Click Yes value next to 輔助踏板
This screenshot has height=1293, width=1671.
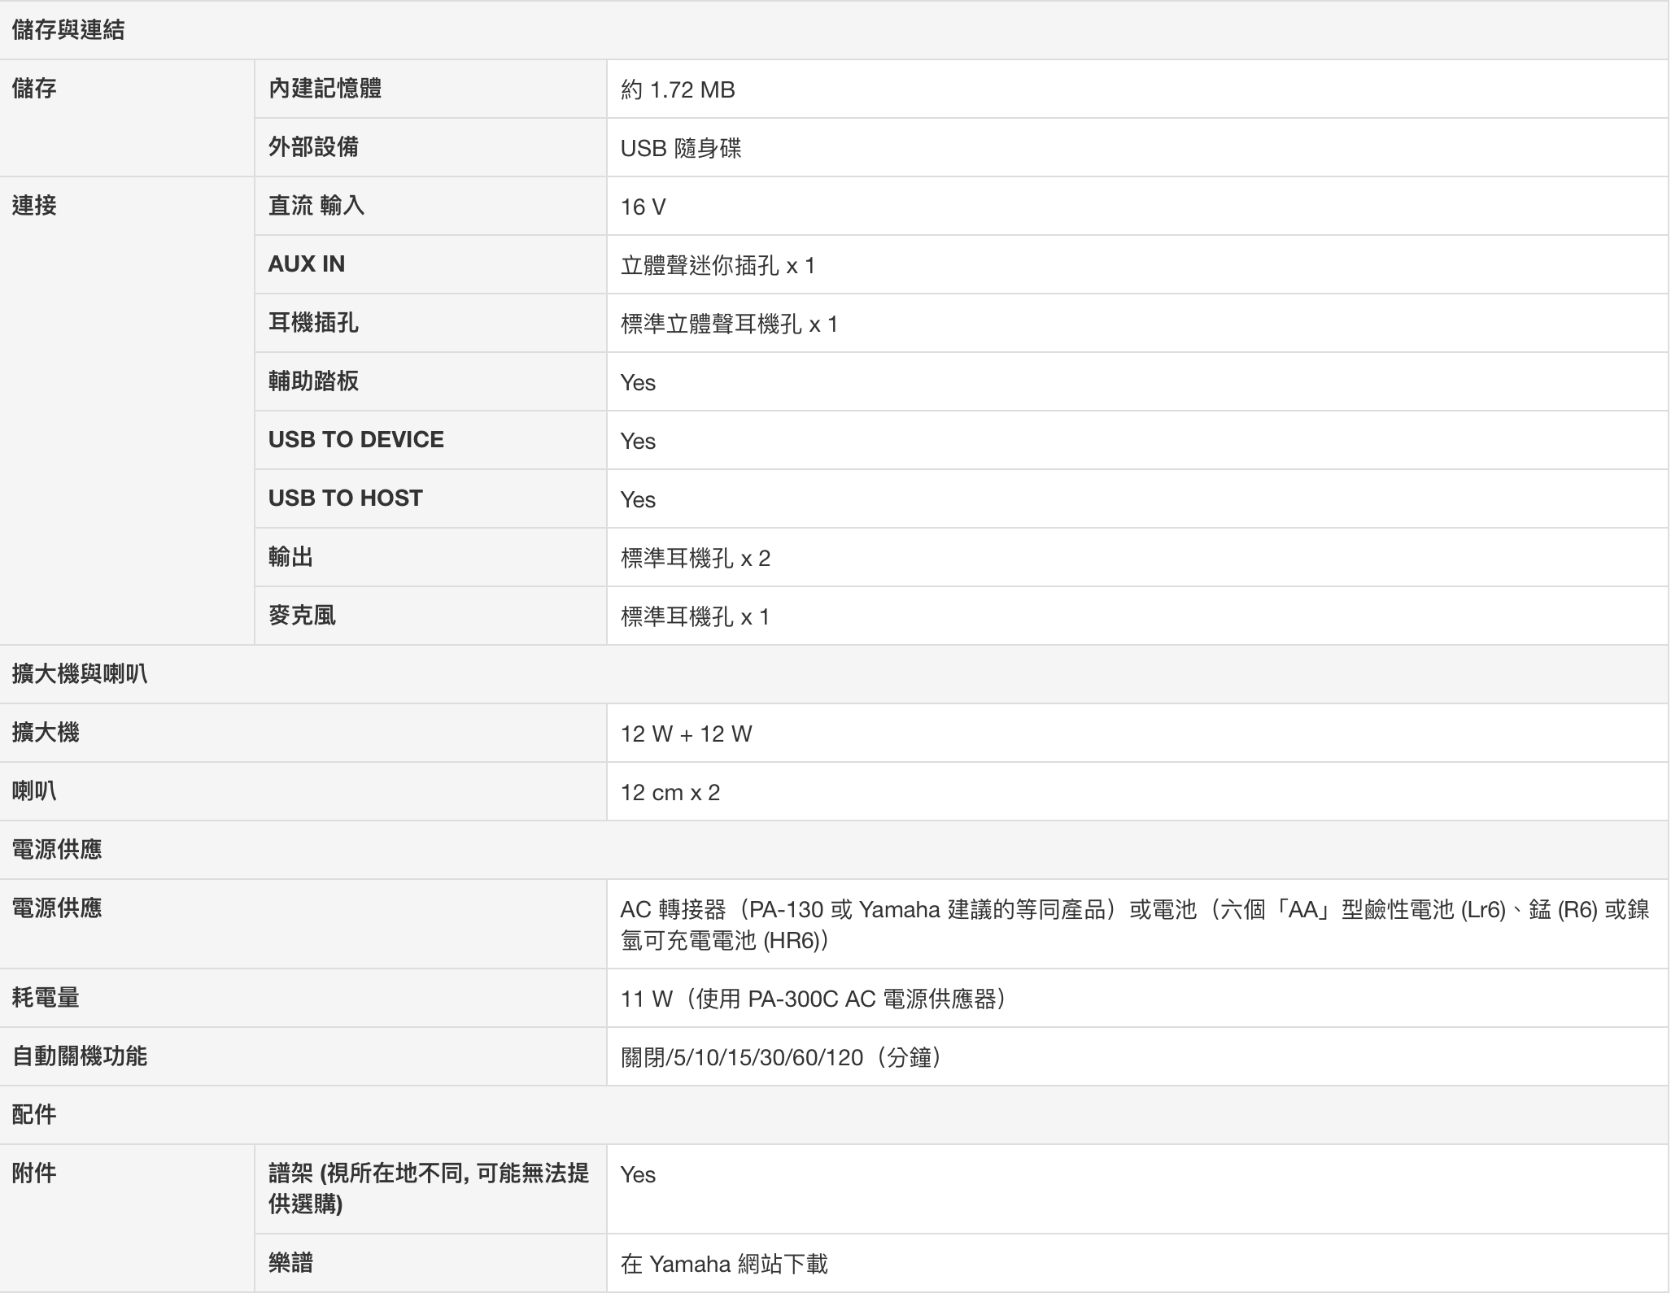coord(638,382)
